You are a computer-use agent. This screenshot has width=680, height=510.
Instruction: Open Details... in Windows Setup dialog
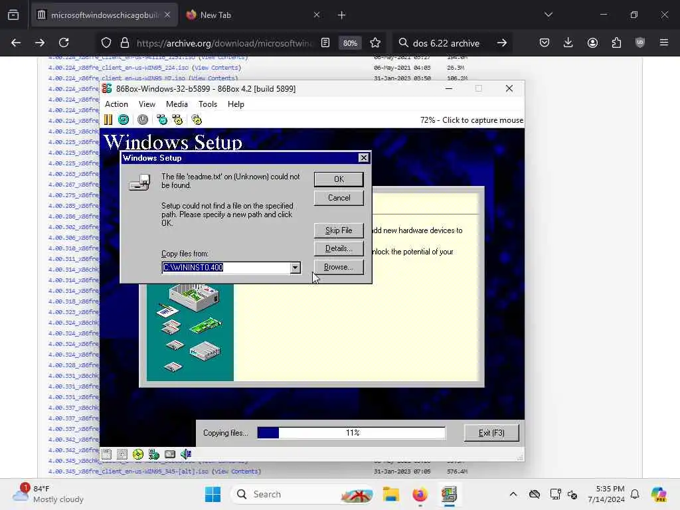[x=339, y=248]
